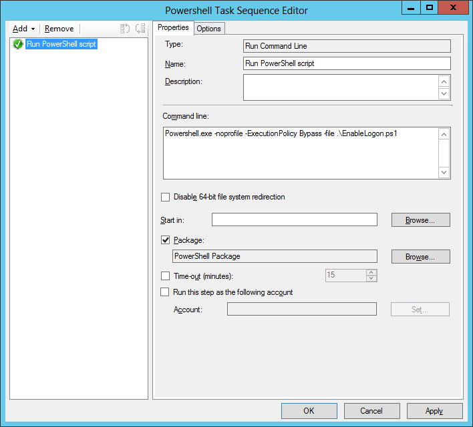
Task: Click into the Name text field
Action: click(x=347, y=63)
